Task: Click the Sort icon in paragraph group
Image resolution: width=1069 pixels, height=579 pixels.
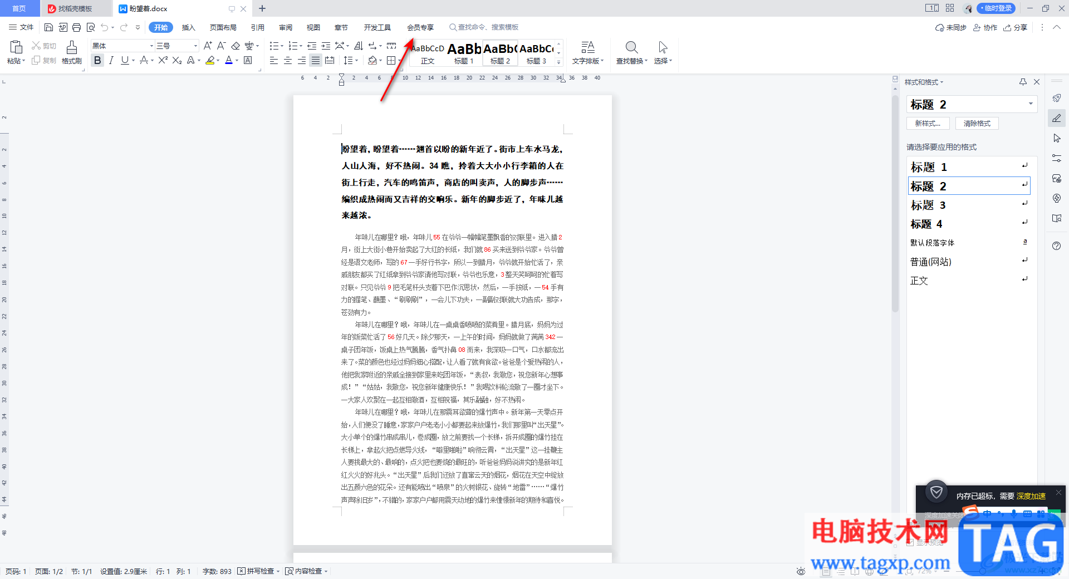Action: tap(359, 46)
